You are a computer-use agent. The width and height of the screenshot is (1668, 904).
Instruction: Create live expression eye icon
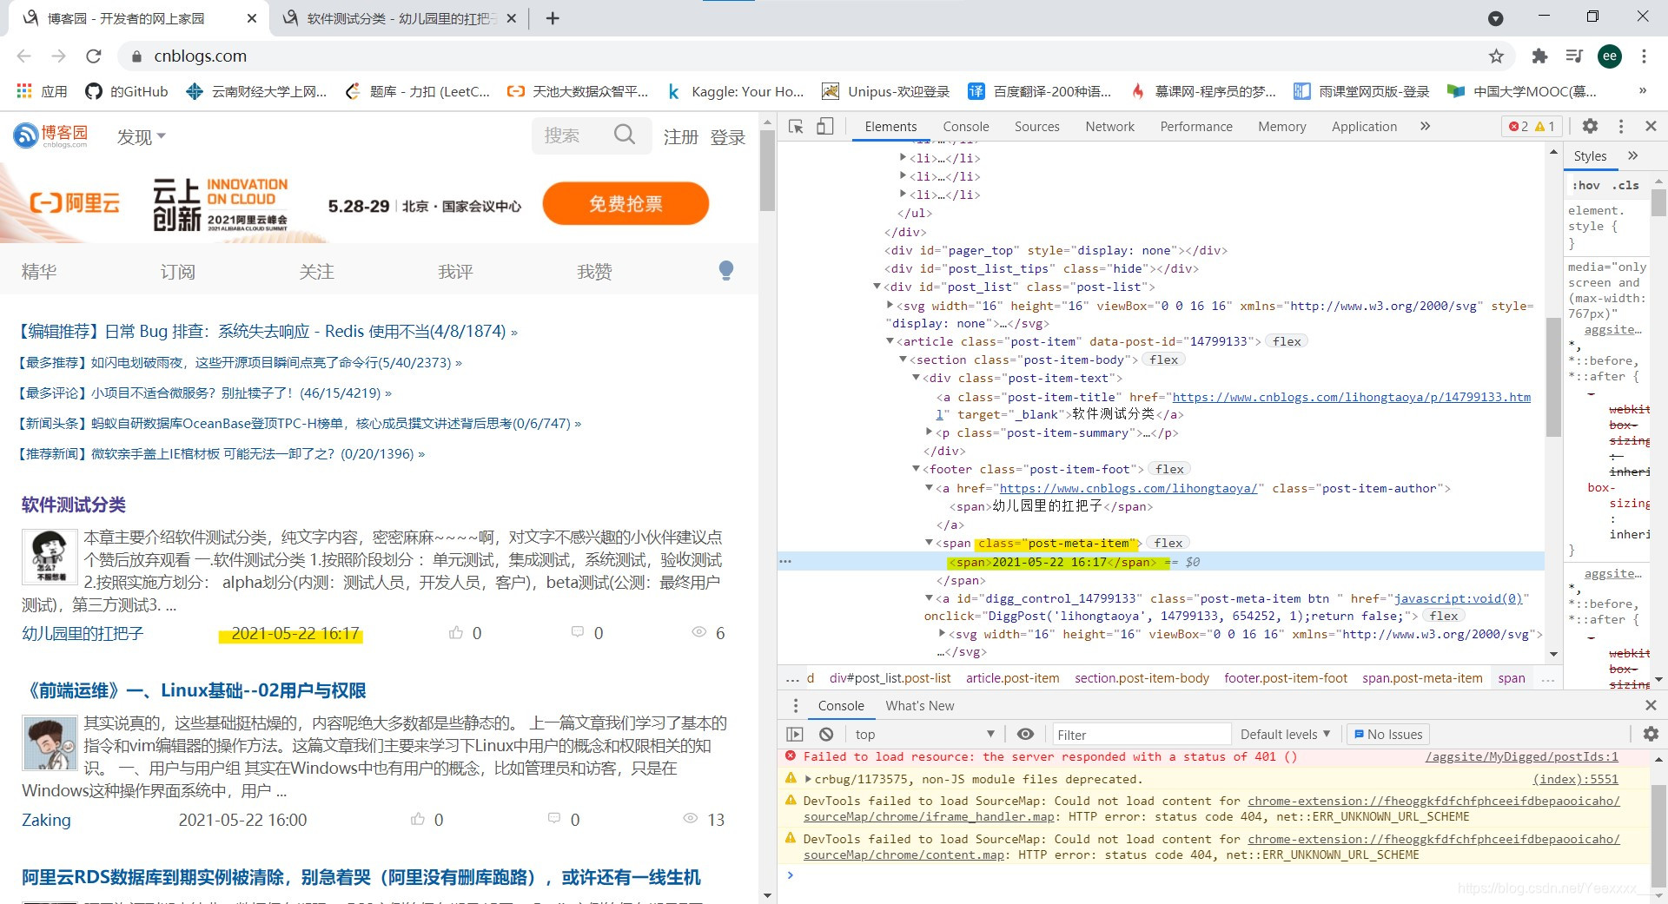tap(1025, 735)
